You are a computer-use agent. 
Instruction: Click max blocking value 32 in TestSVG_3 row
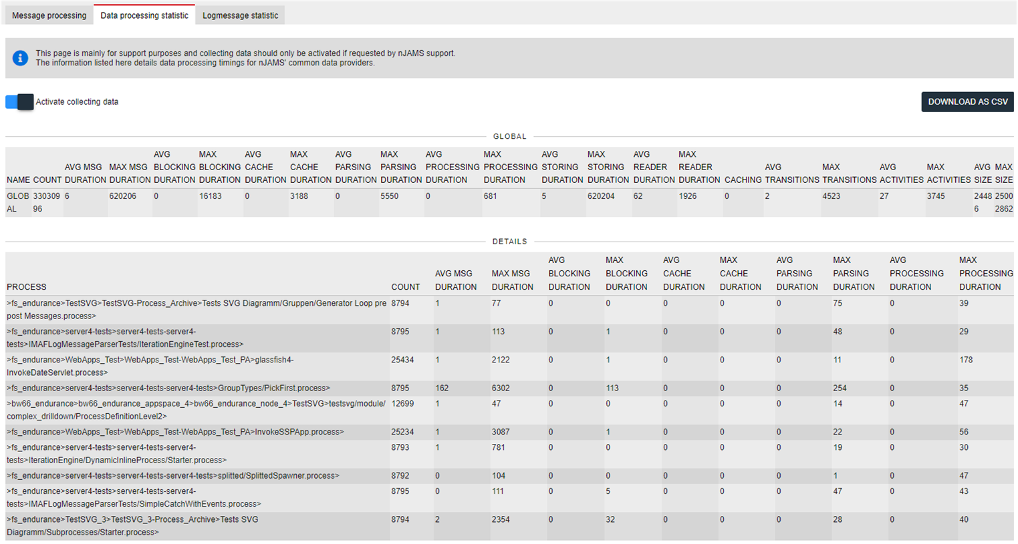click(610, 519)
